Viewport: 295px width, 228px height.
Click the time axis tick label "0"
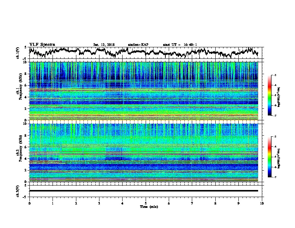[29, 203]
